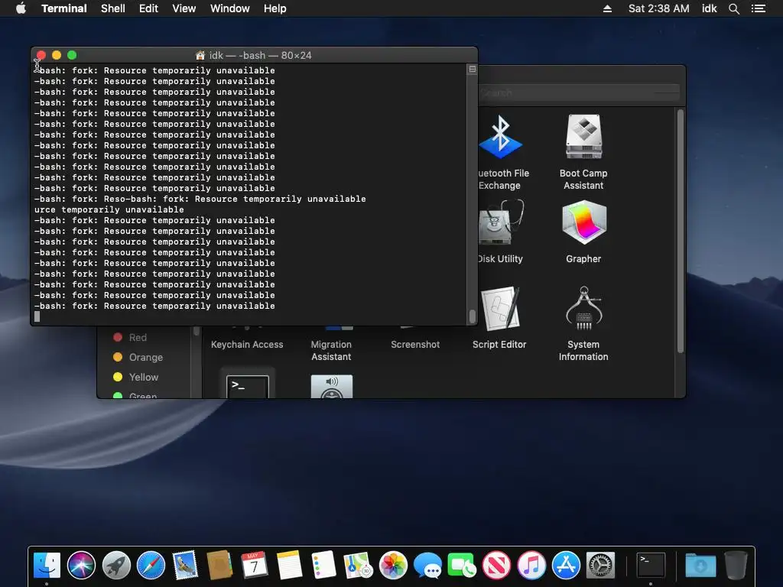Open News from the Dock

496,566
